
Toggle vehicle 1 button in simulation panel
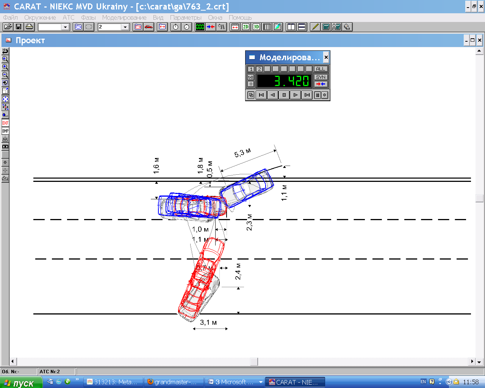pyautogui.click(x=251, y=69)
